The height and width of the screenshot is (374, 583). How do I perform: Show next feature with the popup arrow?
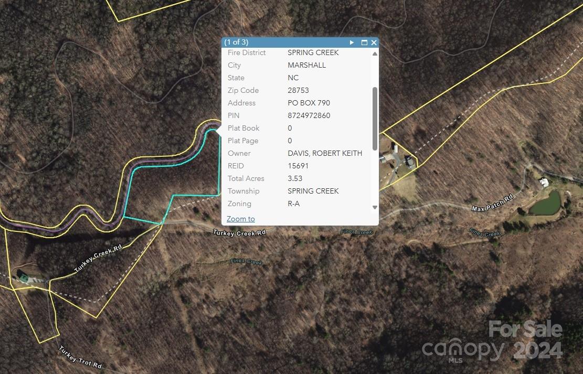[x=352, y=42]
